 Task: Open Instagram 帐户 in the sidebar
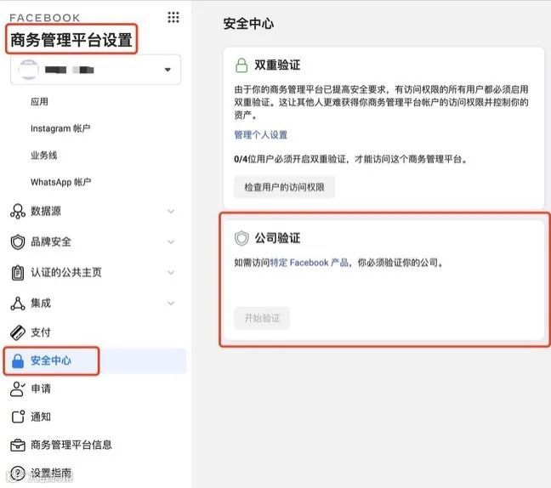[x=60, y=128]
